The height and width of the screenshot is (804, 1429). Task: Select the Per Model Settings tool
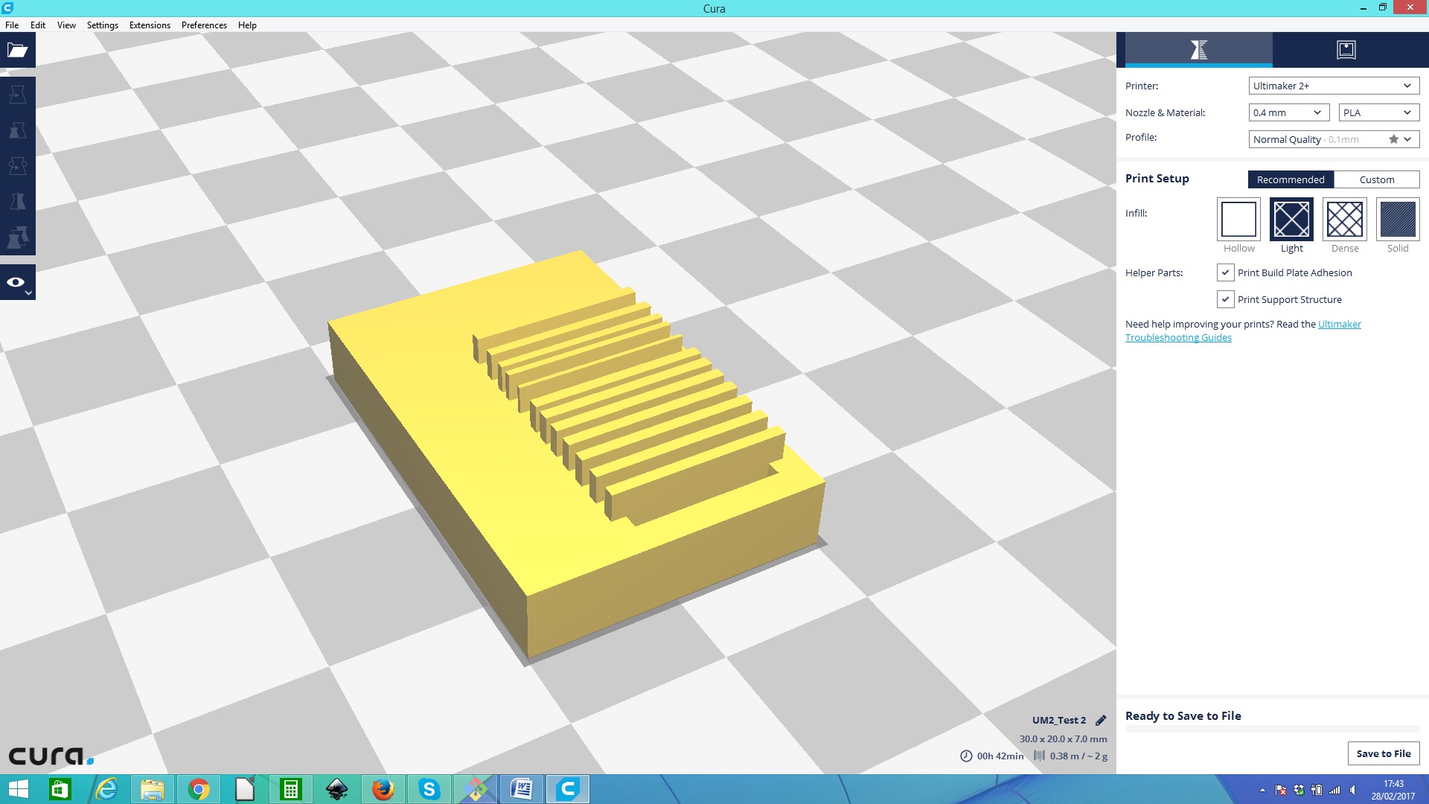point(17,237)
